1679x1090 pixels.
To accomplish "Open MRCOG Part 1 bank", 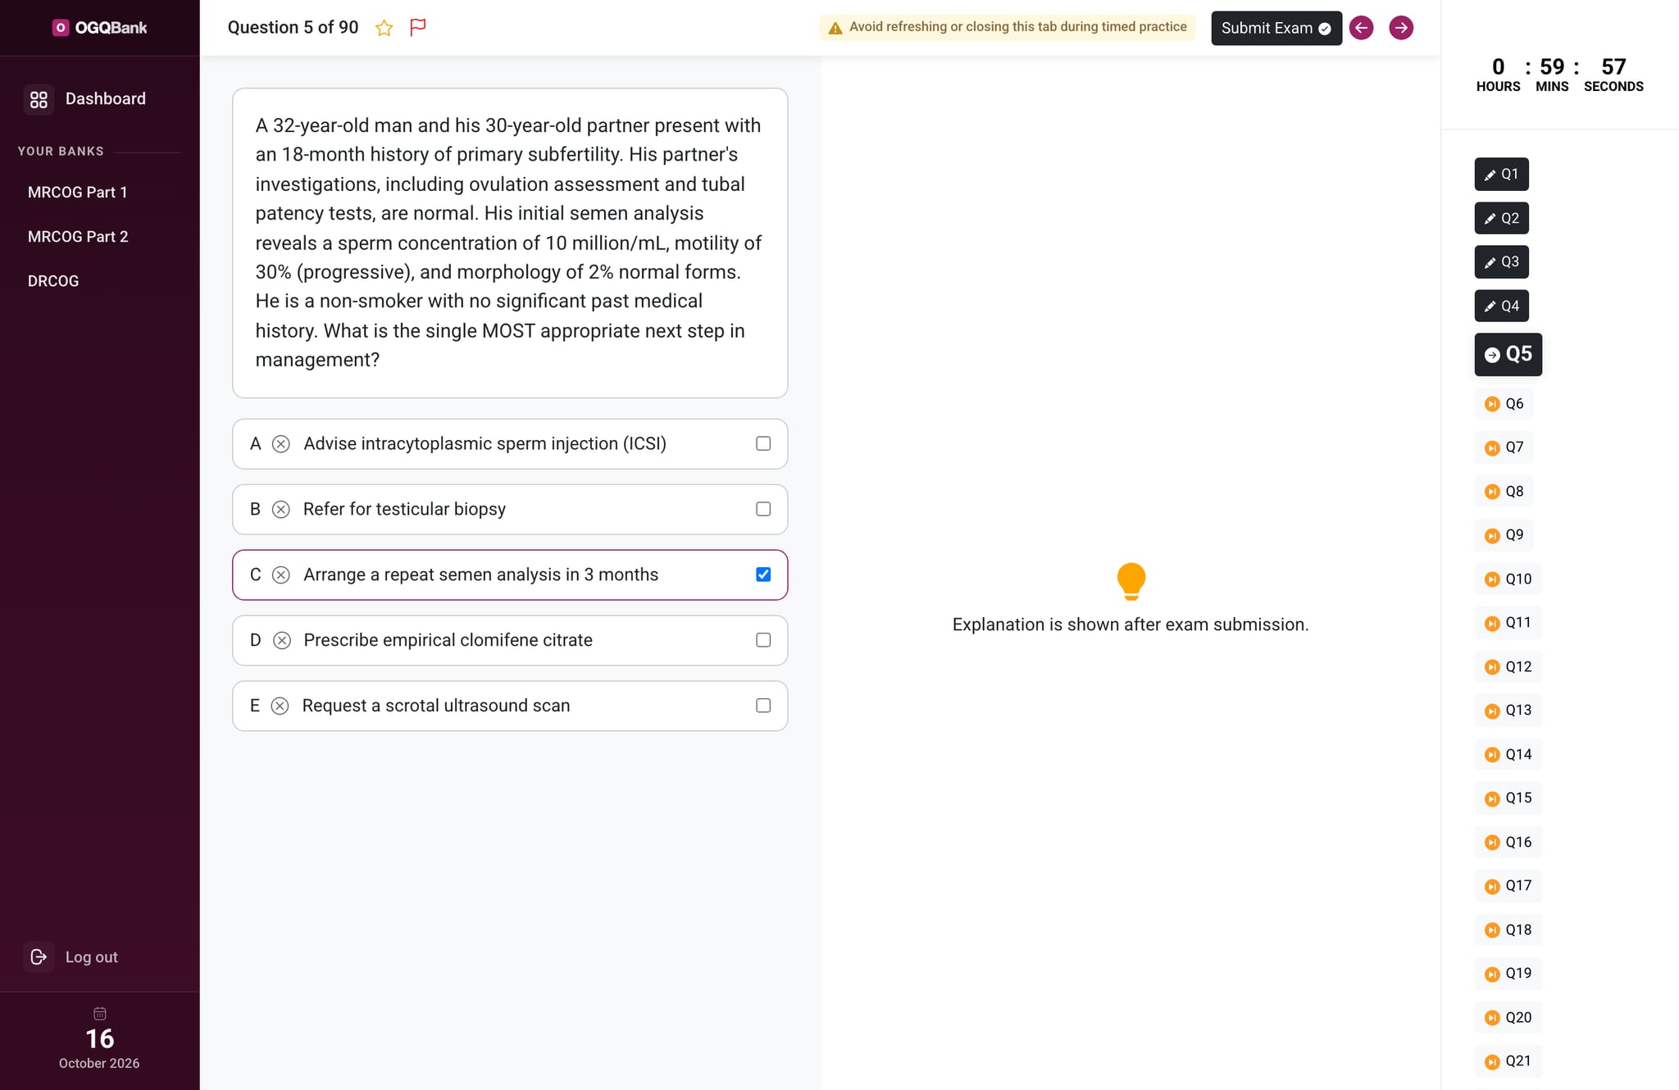I will coord(78,193).
